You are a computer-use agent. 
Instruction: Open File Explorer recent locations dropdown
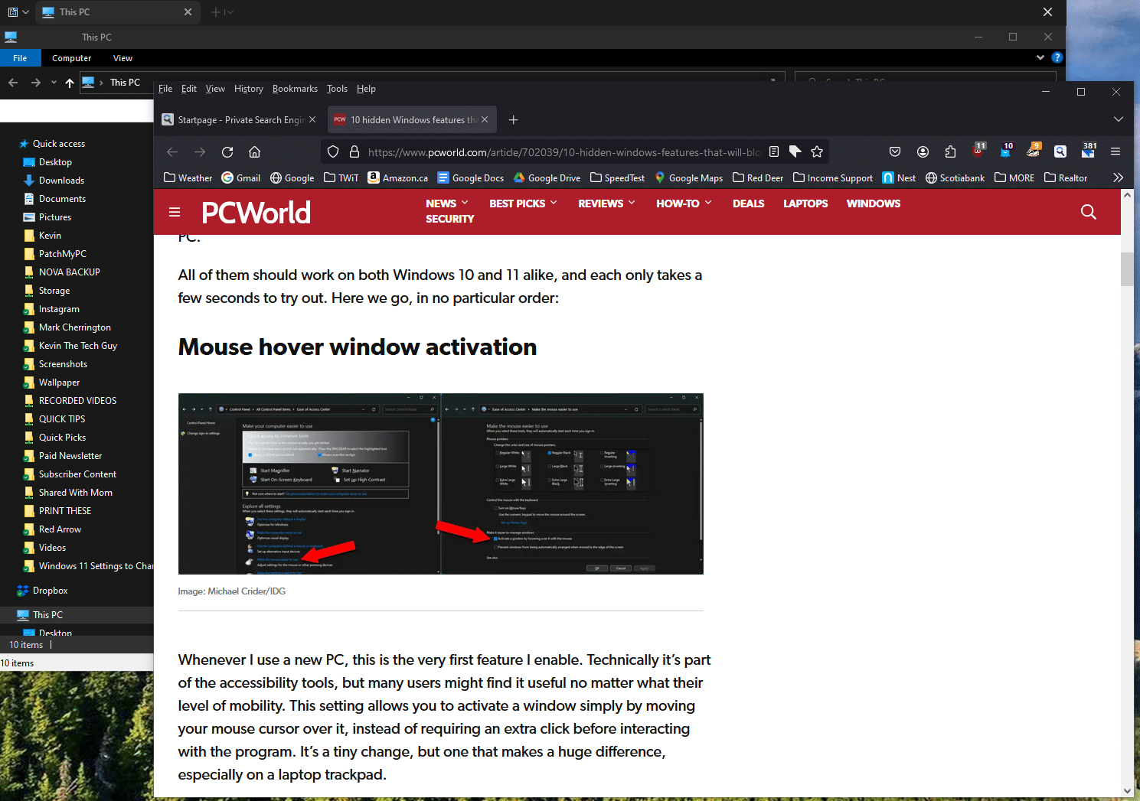(x=54, y=83)
